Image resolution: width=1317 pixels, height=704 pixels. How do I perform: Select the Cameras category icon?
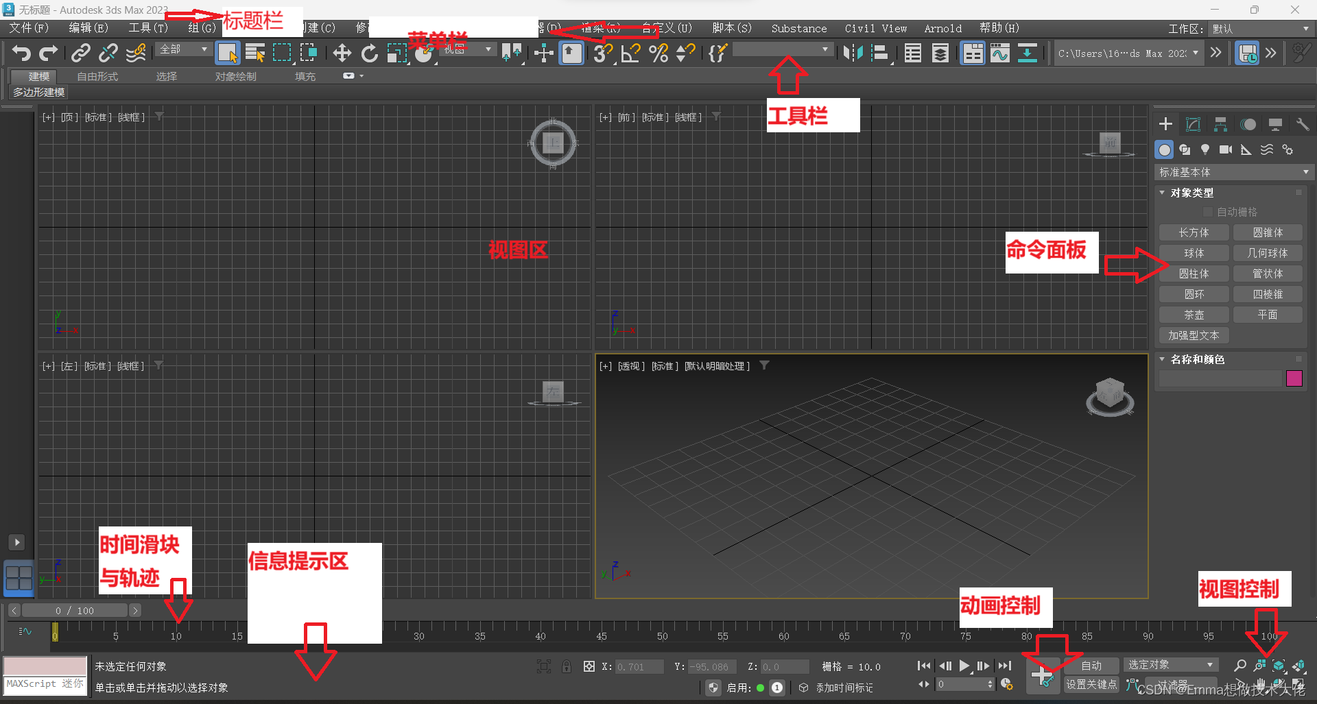point(1226,149)
